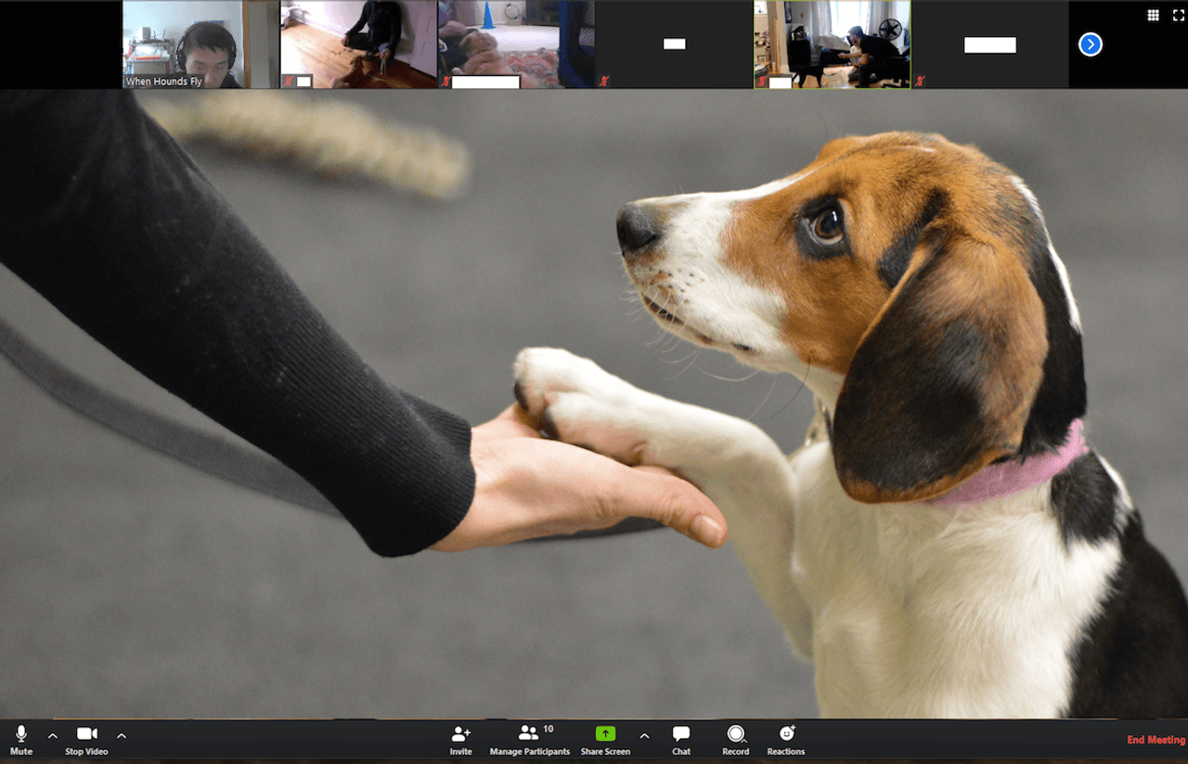Open Reactions menu
The image size is (1188, 764).
point(786,740)
